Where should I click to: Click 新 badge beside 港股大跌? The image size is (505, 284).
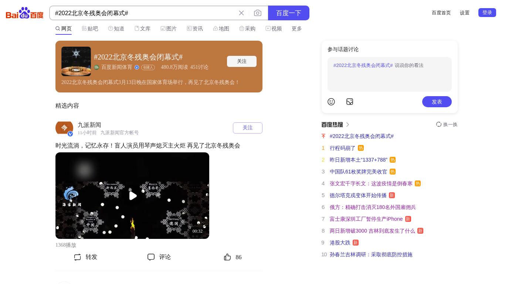(356, 243)
